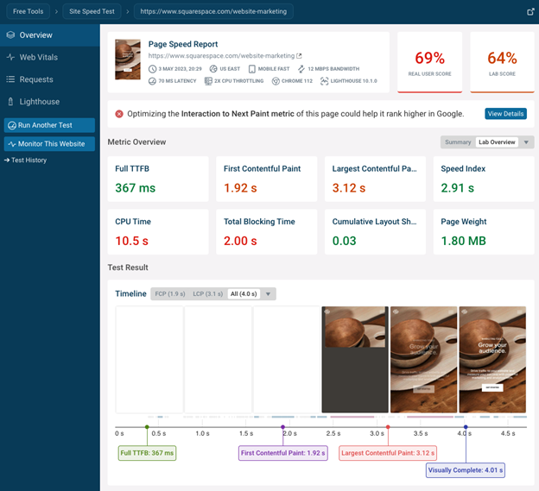Click the squarespace URL breadcrumb
Image resolution: width=539 pixels, height=491 pixels.
[x=213, y=11]
